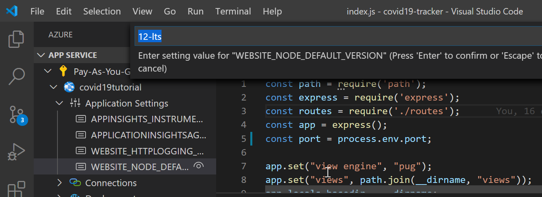The image size is (542, 197).
Task: Click the setting icon beside WEBSITE_NODE_DEFA
Action: click(x=81, y=166)
